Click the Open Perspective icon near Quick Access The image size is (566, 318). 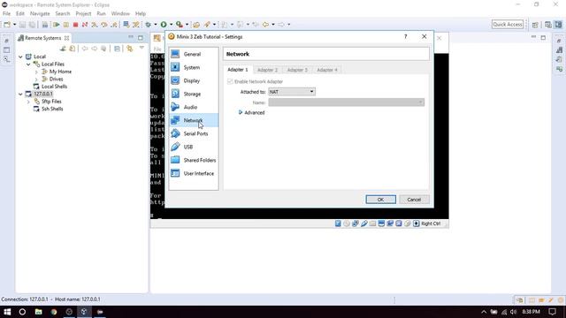[x=535, y=25]
